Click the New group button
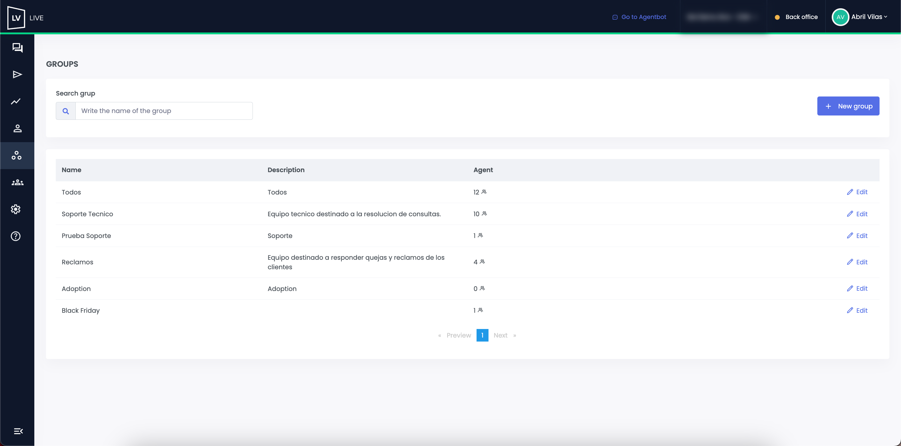Image resolution: width=901 pixels, height=446 pixels. [x=848, y=106]
